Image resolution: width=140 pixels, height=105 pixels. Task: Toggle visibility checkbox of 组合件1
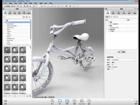(110, 24)
